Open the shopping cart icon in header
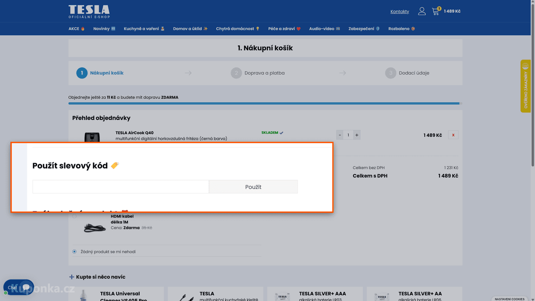This screenshot has height=301, width=535. [x=436, y=11]
